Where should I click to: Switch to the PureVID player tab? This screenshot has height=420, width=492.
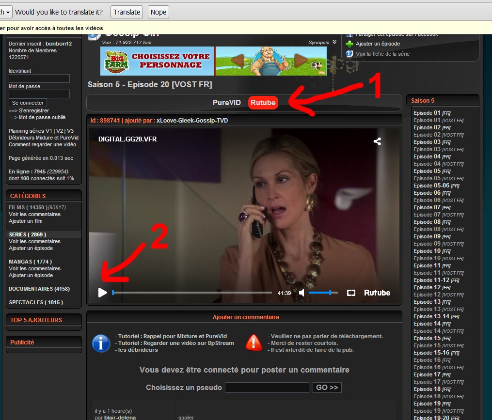click(226, 103)
